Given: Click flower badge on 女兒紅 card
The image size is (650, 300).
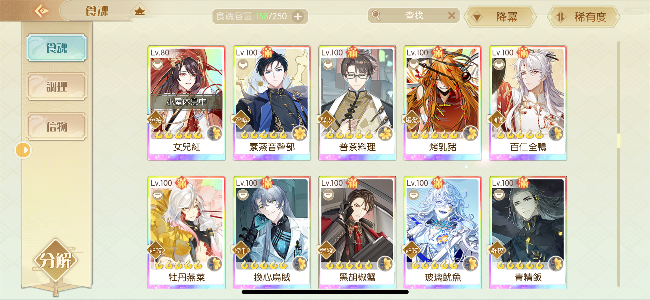Looking at the screenshot, I should [215, 134].
